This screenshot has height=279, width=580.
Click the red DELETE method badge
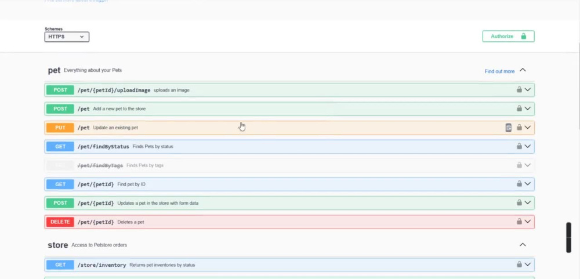(60, 222)
